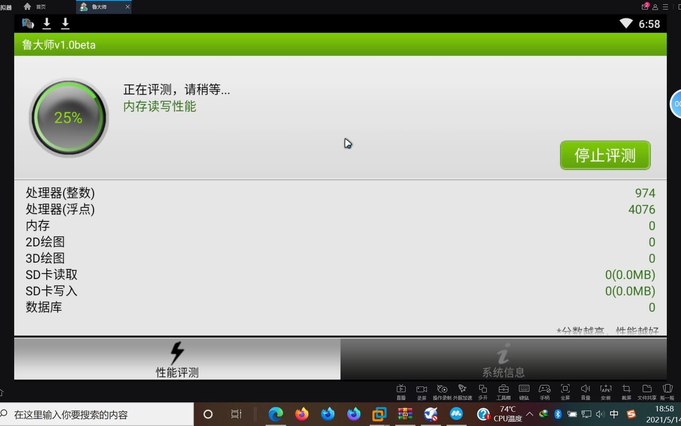The image size is (681, 426).
Task: Toggle fullscreen with 全屏 icon
Action: click(565, 390)
